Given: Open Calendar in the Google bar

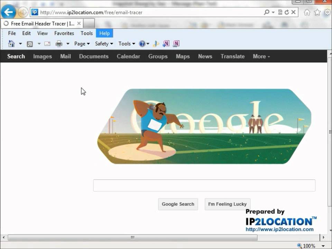Looking at the screenshot, I should coord(129,56).
